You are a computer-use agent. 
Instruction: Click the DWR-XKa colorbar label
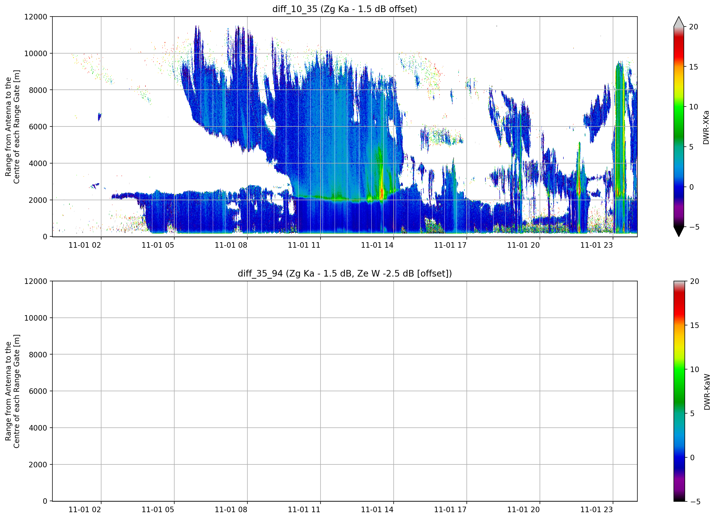[x=706, y=127]
